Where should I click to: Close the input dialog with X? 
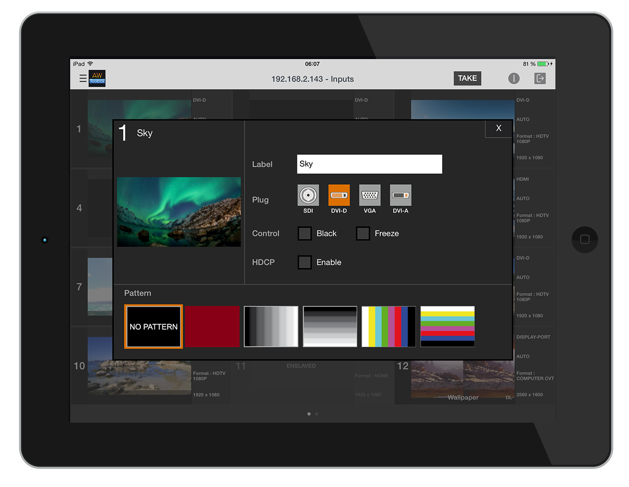click(499, 129)
